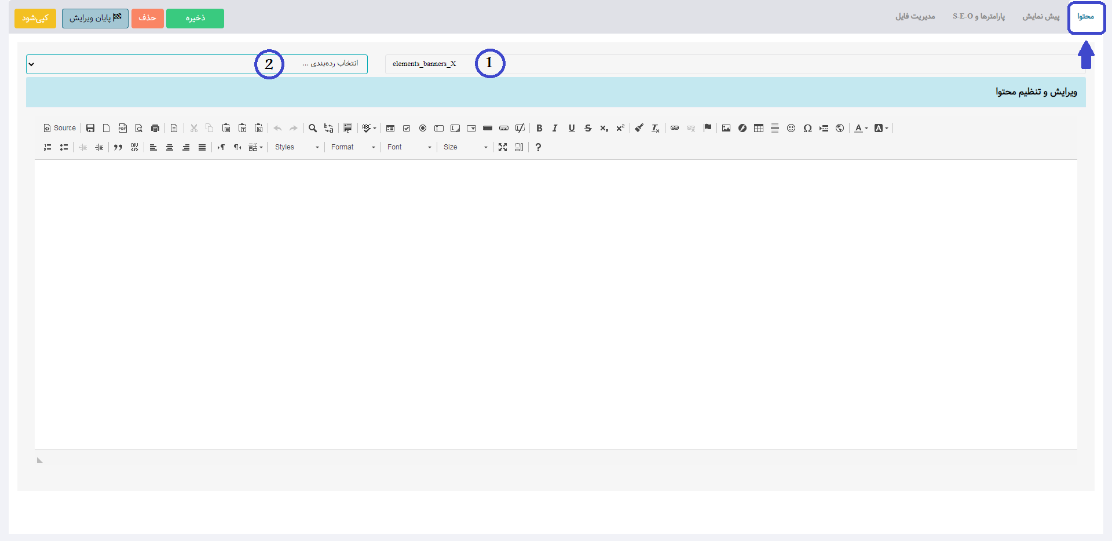Select all editor content

(348, 128)
